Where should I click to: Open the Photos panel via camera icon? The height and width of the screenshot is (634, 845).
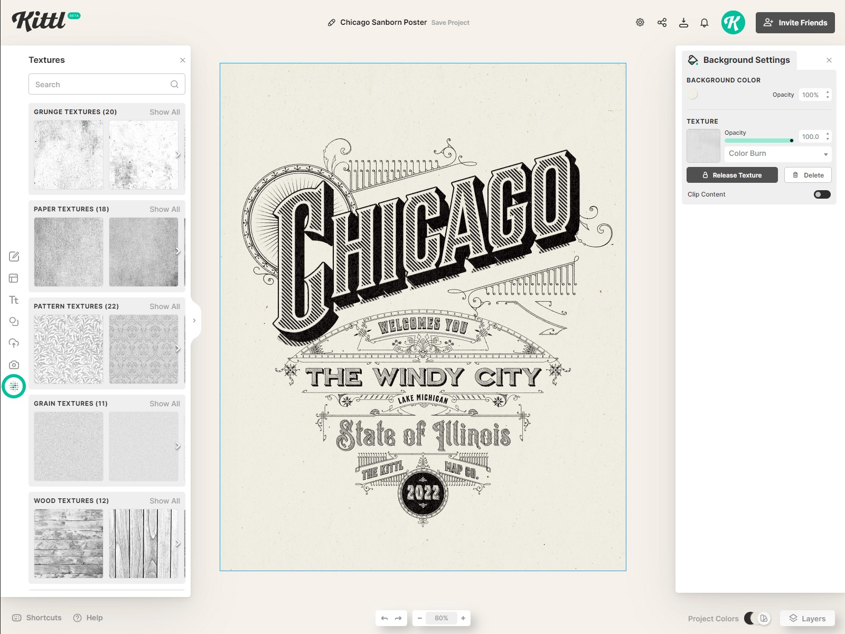pos(14,364)
